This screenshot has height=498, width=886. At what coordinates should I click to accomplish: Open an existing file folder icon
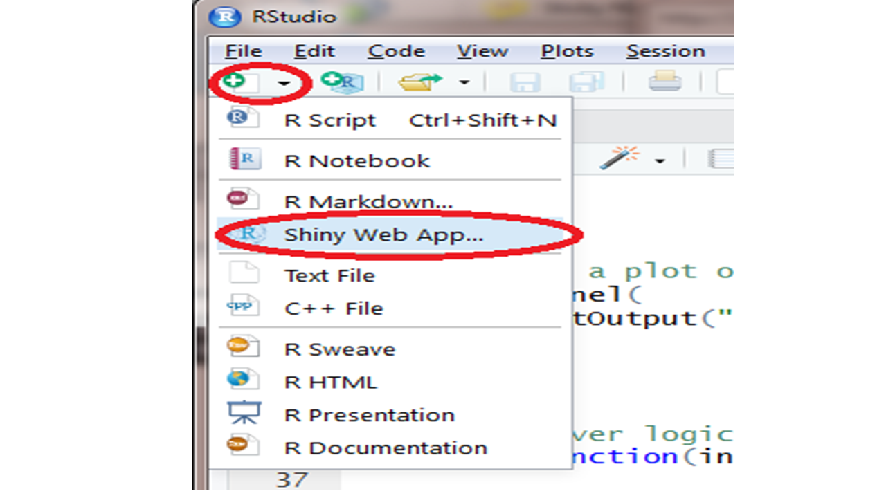(x=420, y=82)
